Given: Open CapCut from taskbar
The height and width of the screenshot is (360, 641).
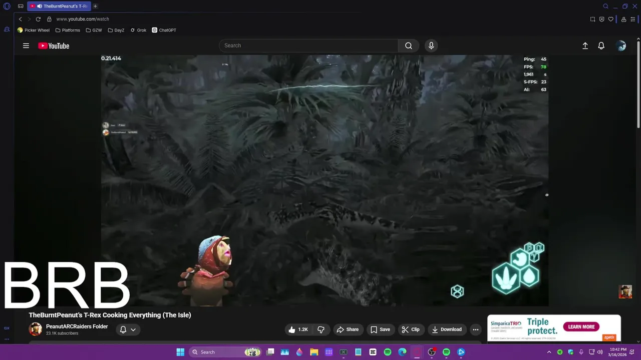Looking at the screenshot, I should tap(373, 352).
